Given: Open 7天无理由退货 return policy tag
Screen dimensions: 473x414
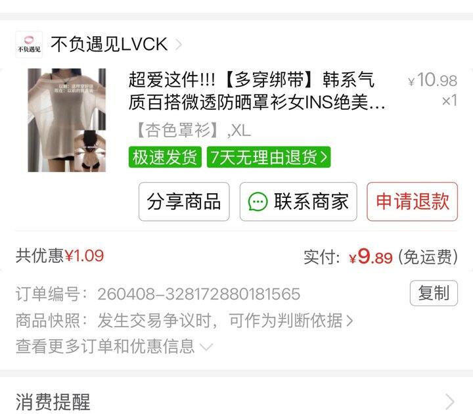Looking at the screenshot, I should pos(269,157).
